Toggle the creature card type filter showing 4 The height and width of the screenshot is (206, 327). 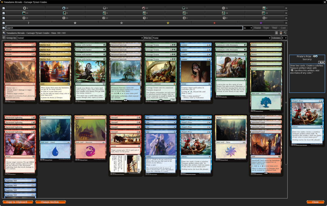pos(105,13)
